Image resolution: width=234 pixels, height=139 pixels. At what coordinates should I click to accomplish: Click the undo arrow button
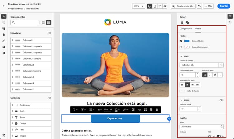[x=199, y=6]
